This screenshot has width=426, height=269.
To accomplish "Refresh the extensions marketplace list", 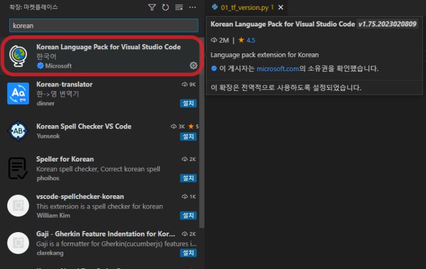I will (165, 7).
